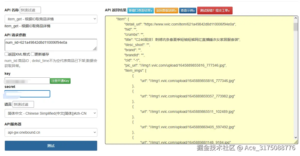Open the 简体中文 language dropdown

51,113
